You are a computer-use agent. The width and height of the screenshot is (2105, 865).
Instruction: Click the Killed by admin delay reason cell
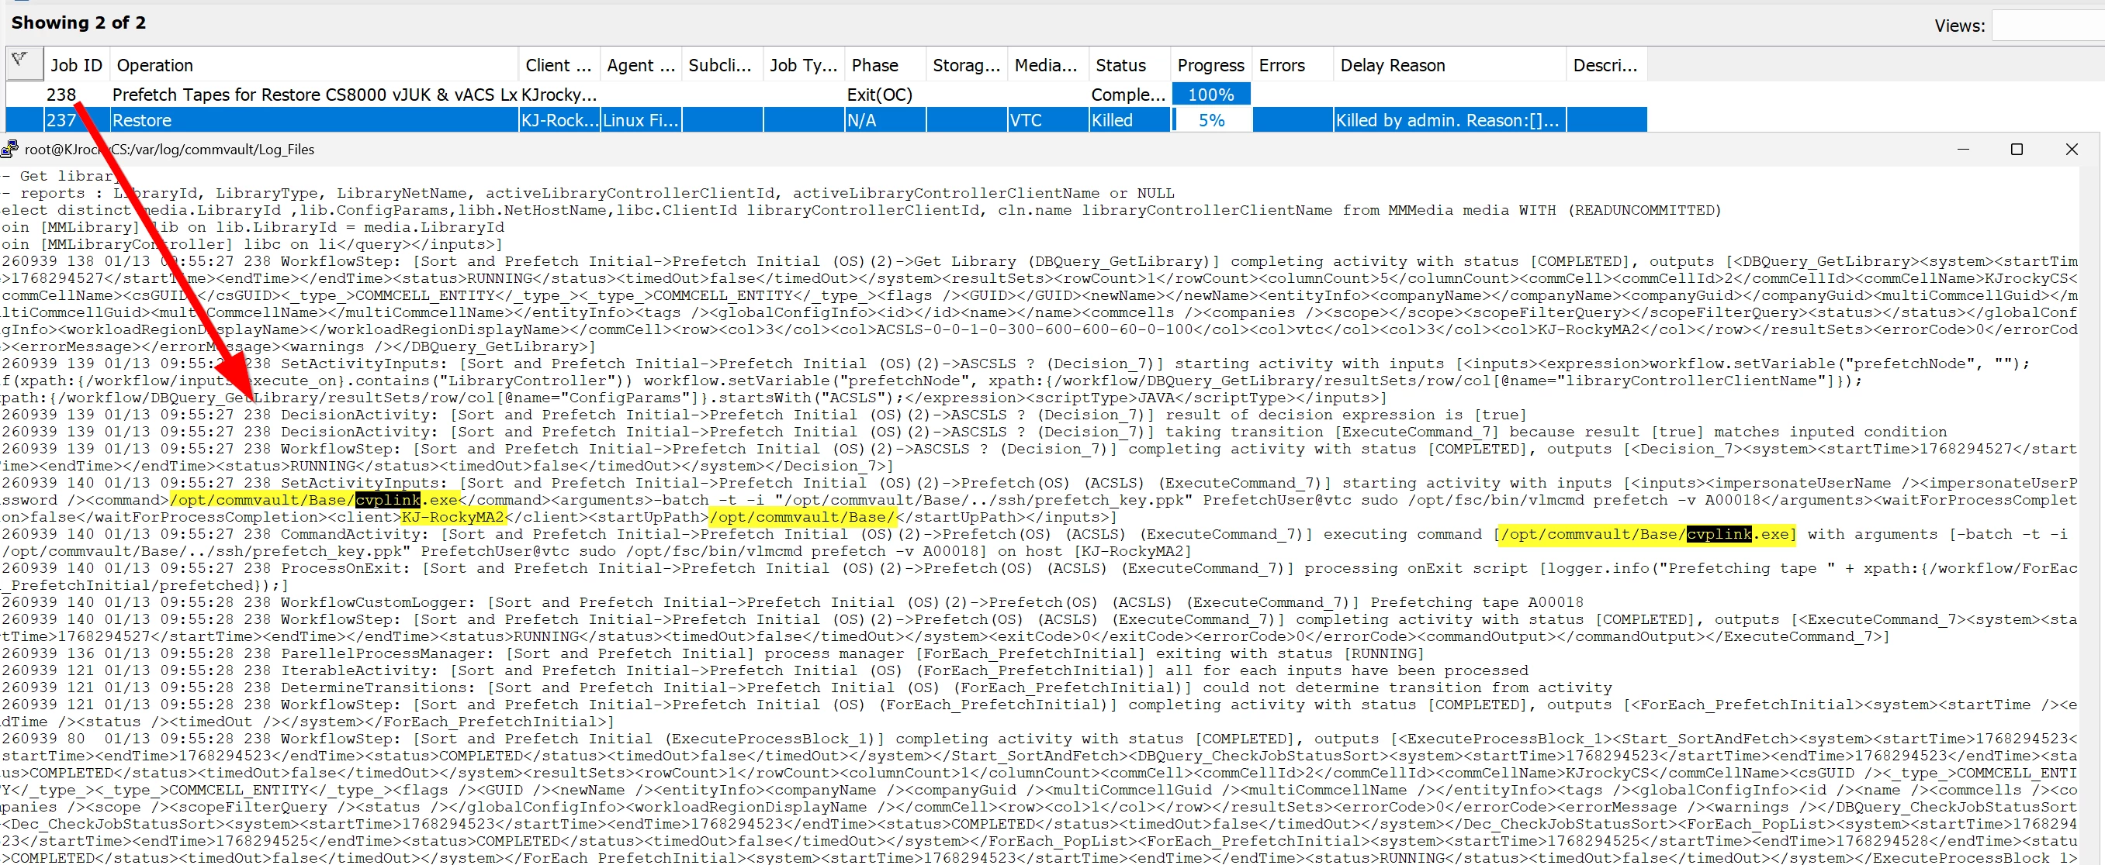point(1447,121)
